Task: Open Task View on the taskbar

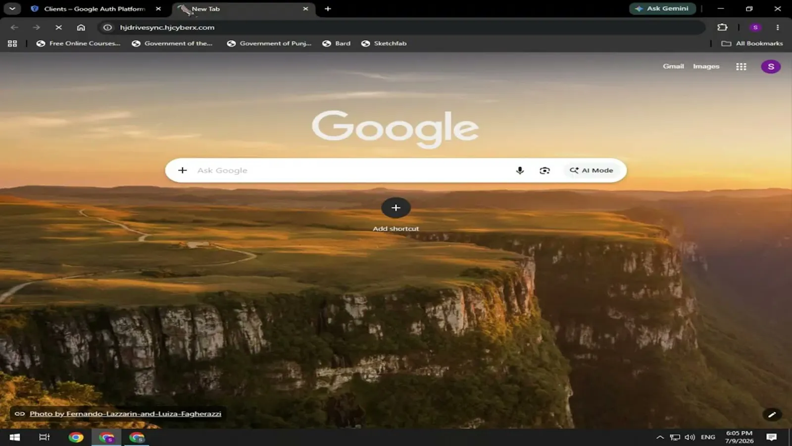Action: [x=45, y=437]
